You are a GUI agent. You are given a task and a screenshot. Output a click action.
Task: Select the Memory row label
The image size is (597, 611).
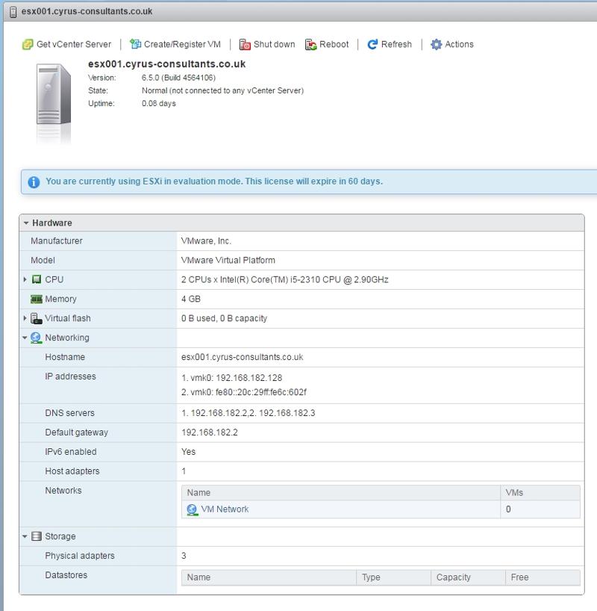(60, 299)
